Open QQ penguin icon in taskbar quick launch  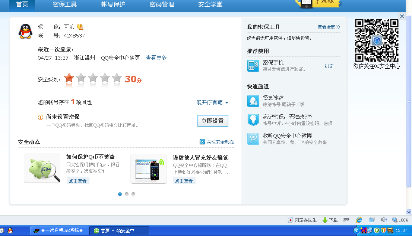(x=10, y=230)
